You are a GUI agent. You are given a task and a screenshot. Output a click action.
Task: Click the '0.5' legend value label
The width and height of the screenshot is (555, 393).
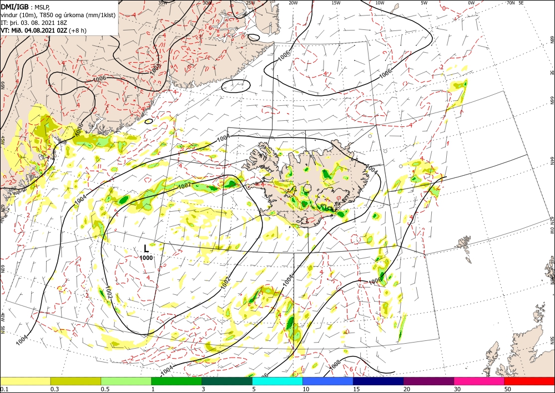(x=105, y=389)
